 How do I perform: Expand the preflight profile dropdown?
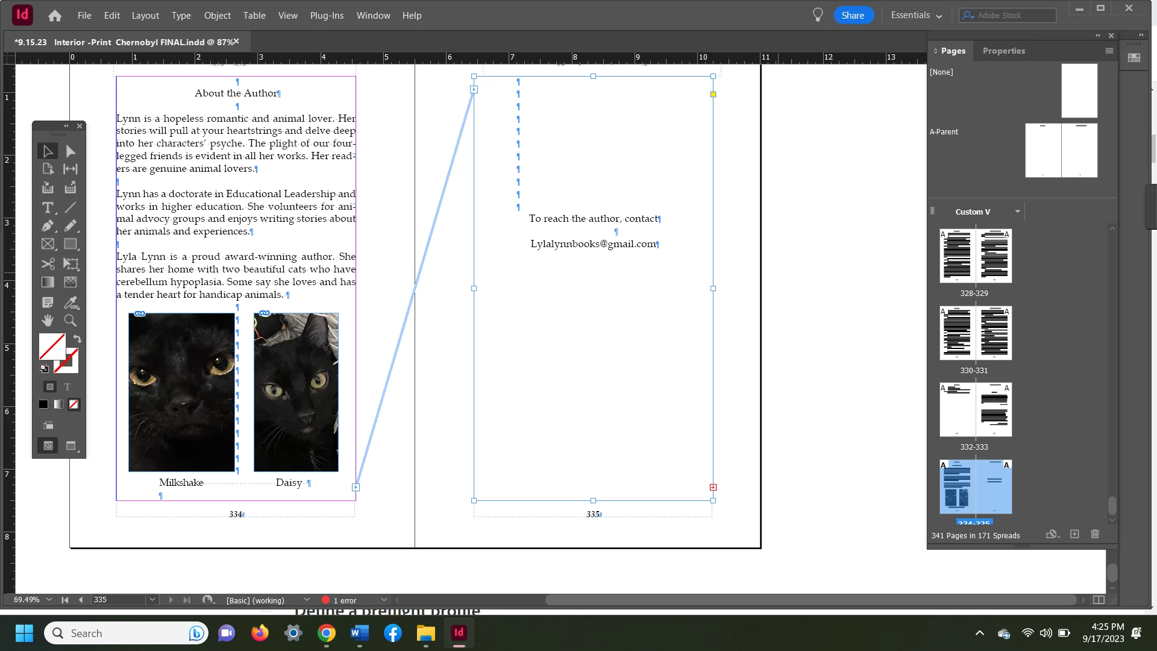tap(307, 600)
